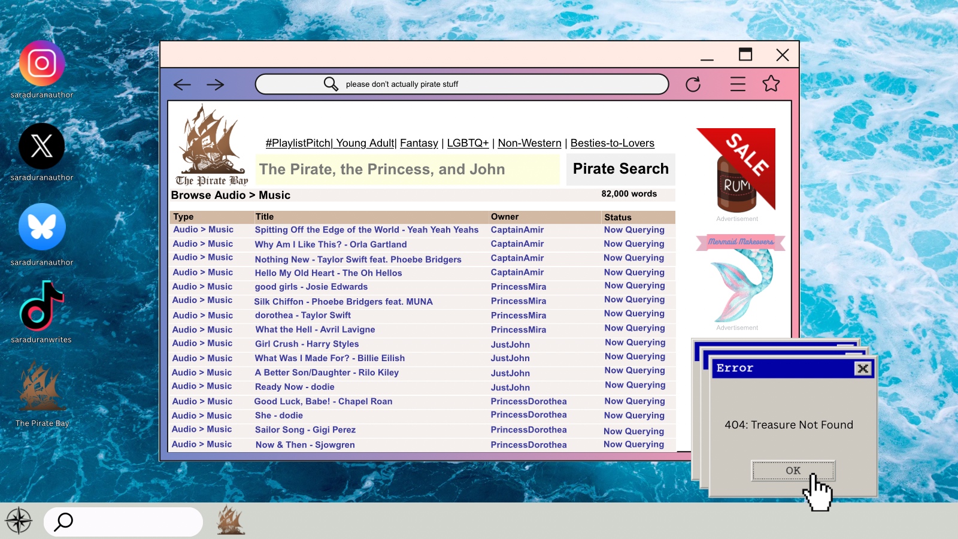Reload the page with refresh icon
The width and height of the screenshot is (958, 539).
click(x=693, y=84)
